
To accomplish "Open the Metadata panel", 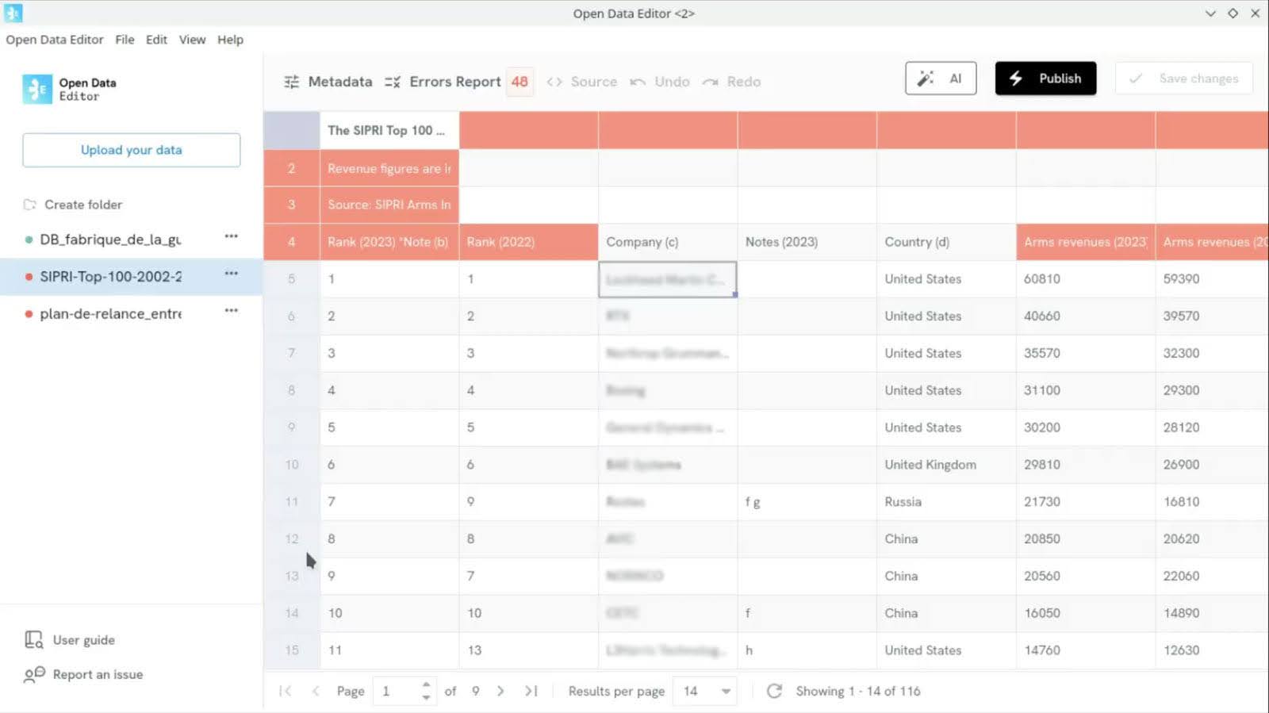I will [x=328, y=82].
